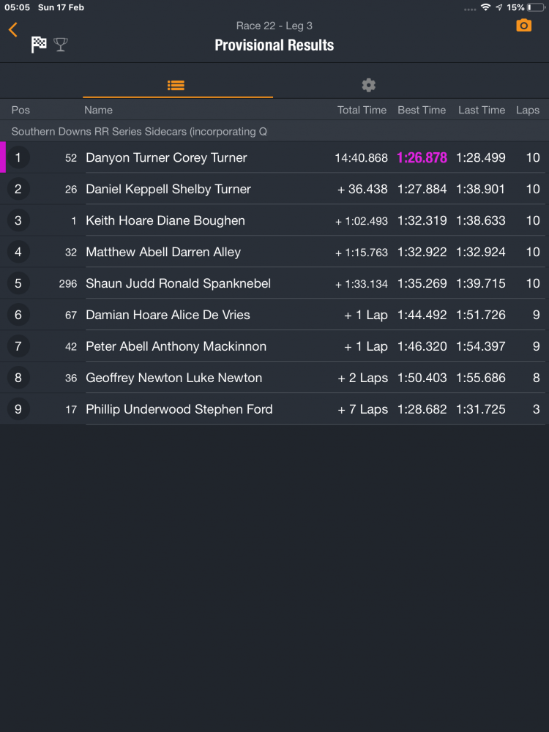Tap the orange back arrow
549x732 pixels.
[x=13, y=29]
